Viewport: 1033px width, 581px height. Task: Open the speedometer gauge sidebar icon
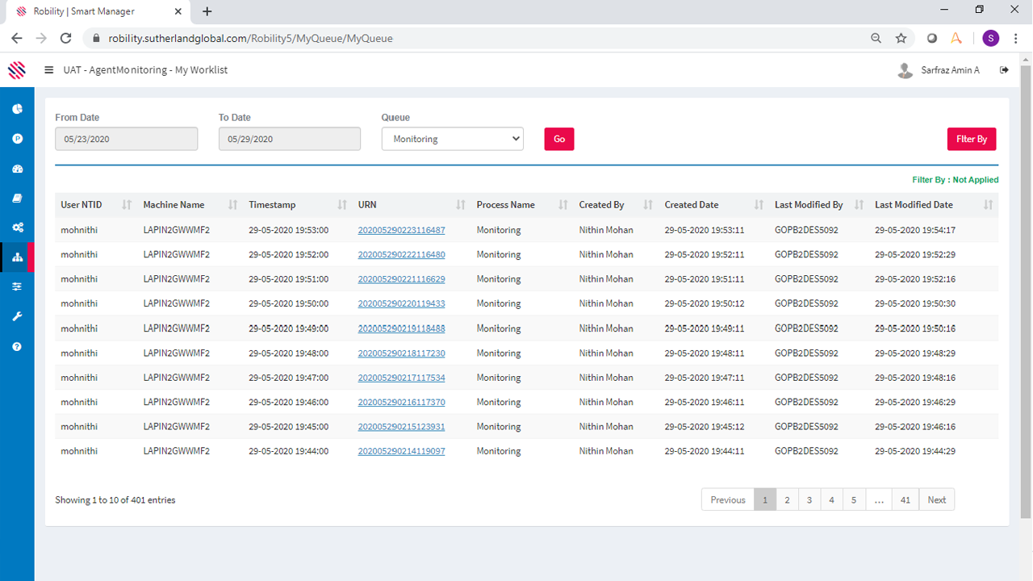click(17, 169)
